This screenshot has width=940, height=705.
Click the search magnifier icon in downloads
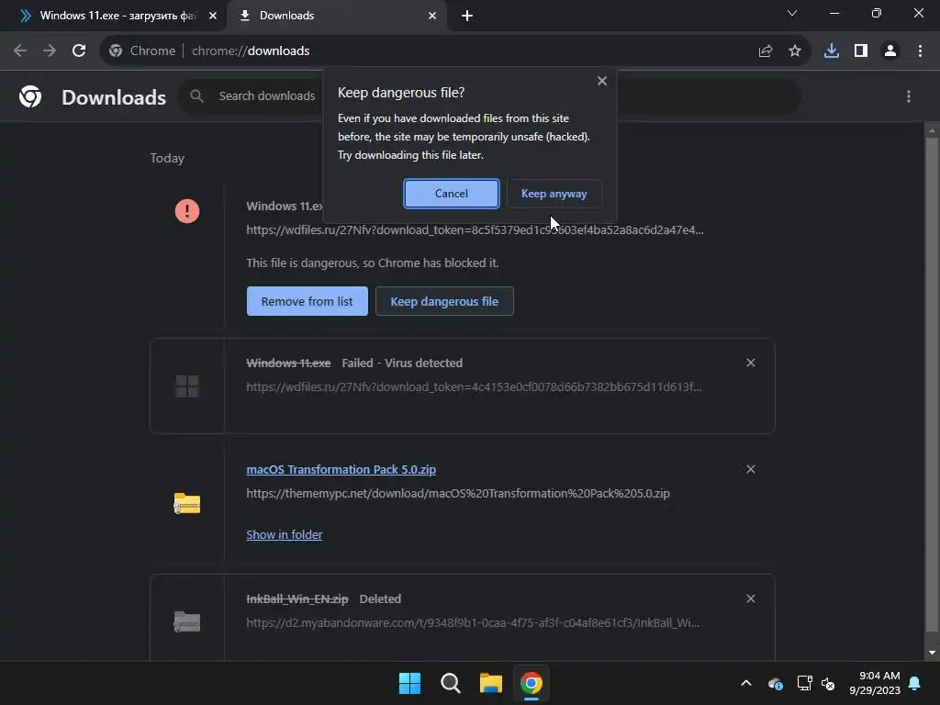[x=196, y=95]
